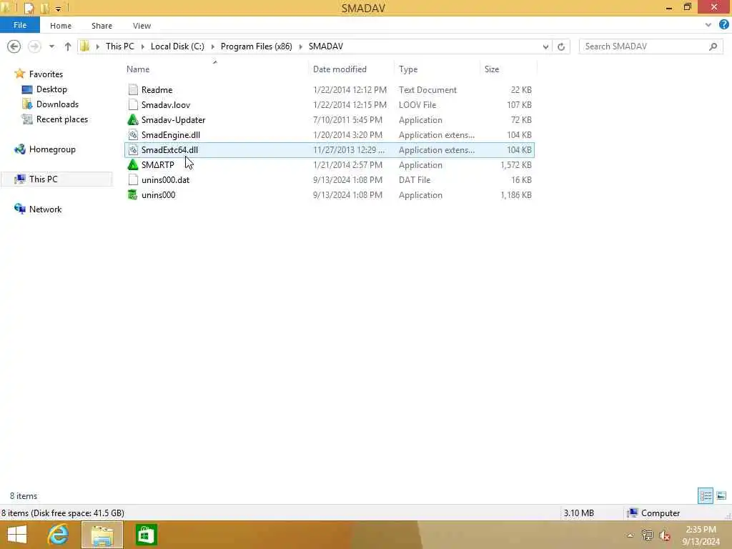Open the Share ribbon tab
The width and height of the screenshot is (732, 549).
[x=102, y=26]
